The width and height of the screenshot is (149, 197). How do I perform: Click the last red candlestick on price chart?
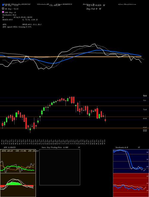pos(105,120)
